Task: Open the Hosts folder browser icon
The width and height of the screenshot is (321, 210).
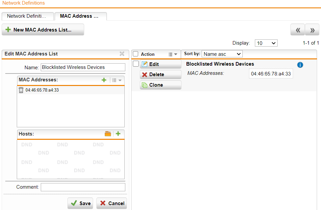Action: [108, 134]
